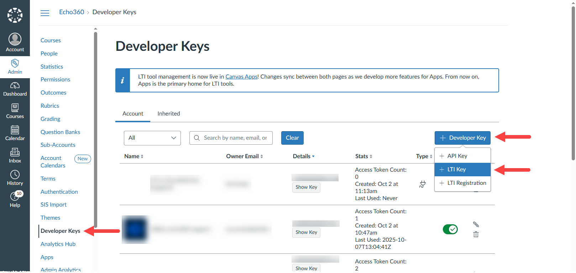This screenshot has height=273, width=576.
Task: Open Admin in global navigation
Action: click(15, 67)
